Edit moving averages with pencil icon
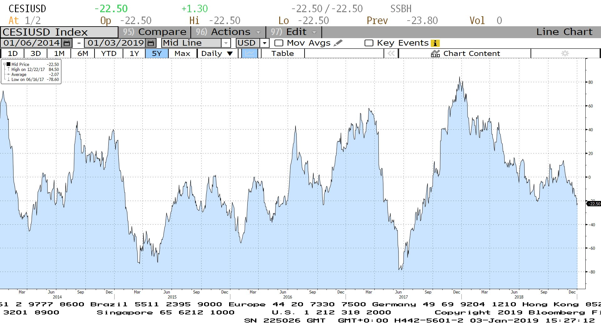This screenshot has width=601, height=336. 338,43
